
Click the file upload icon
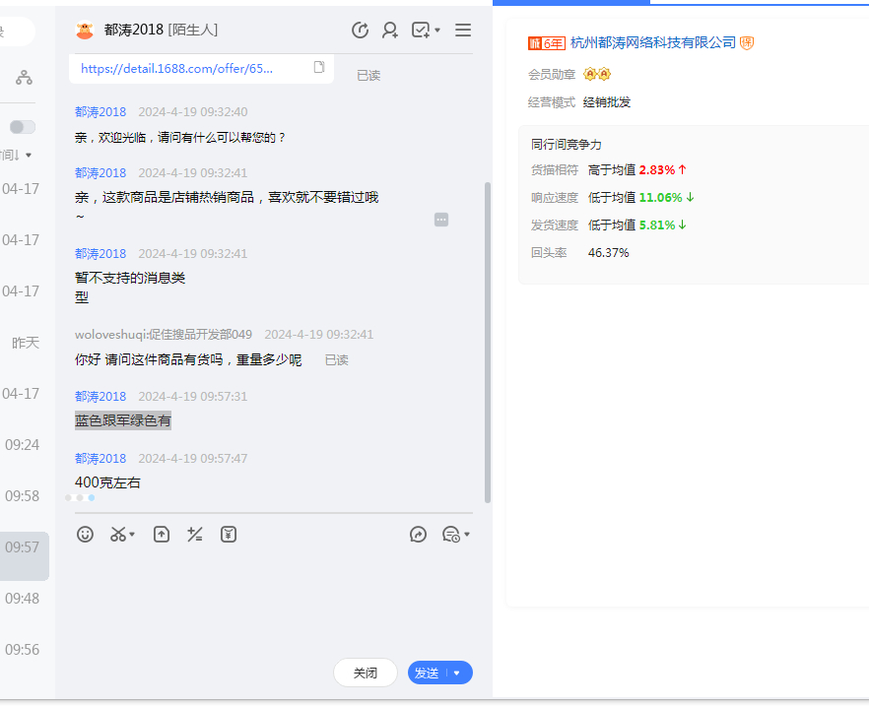tap(162, 535)
